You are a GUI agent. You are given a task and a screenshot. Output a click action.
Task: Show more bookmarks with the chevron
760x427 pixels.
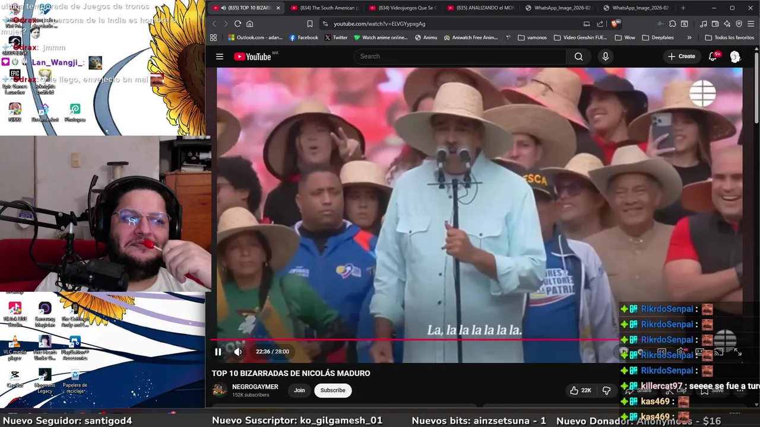click(689, 37)
